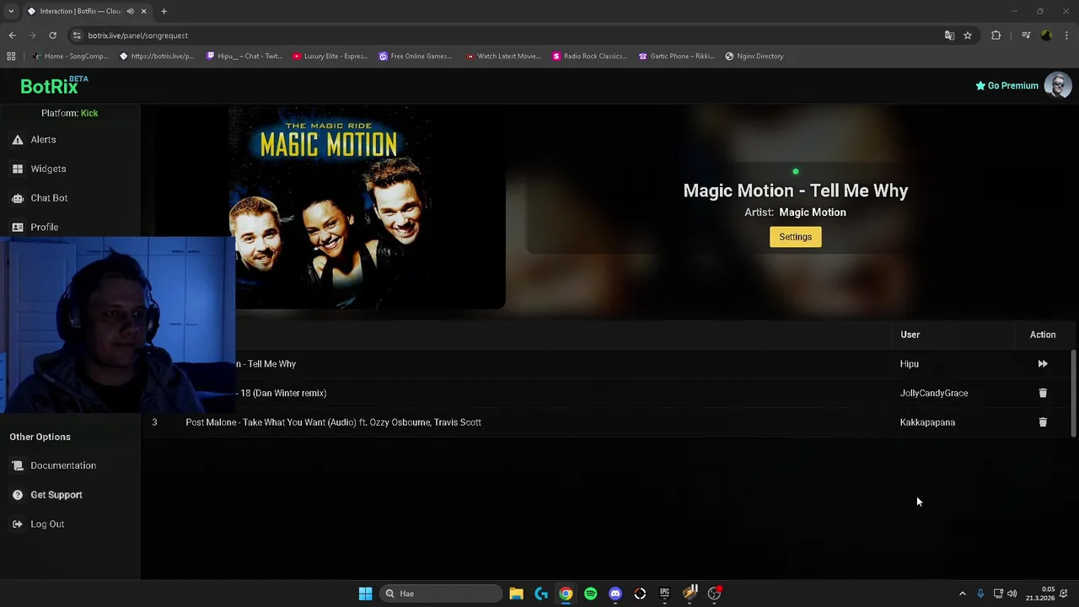This screenshot has height=607, width=1079.
Task: Click the BotRix BETA logo
Action: click(54, 85)
